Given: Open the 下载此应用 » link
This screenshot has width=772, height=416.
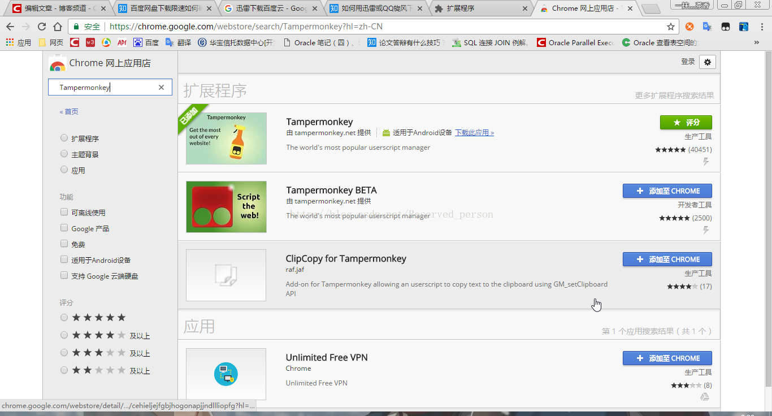Looking at the screenshot, I should (475, 133).
